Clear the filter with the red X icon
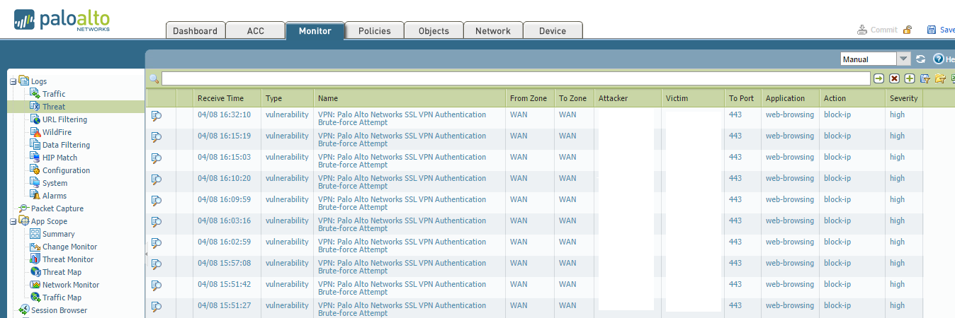 [894, 78]
